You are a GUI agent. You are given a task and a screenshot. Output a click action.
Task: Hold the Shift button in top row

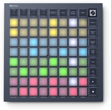click(x=83, y=13)
